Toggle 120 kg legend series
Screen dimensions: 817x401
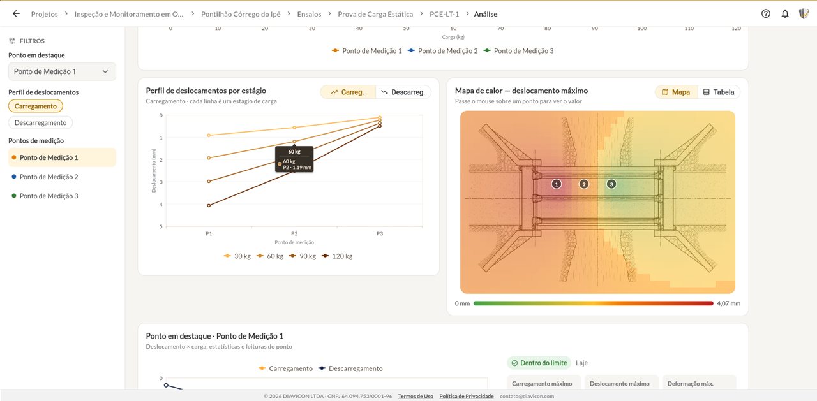pos(337,256)
